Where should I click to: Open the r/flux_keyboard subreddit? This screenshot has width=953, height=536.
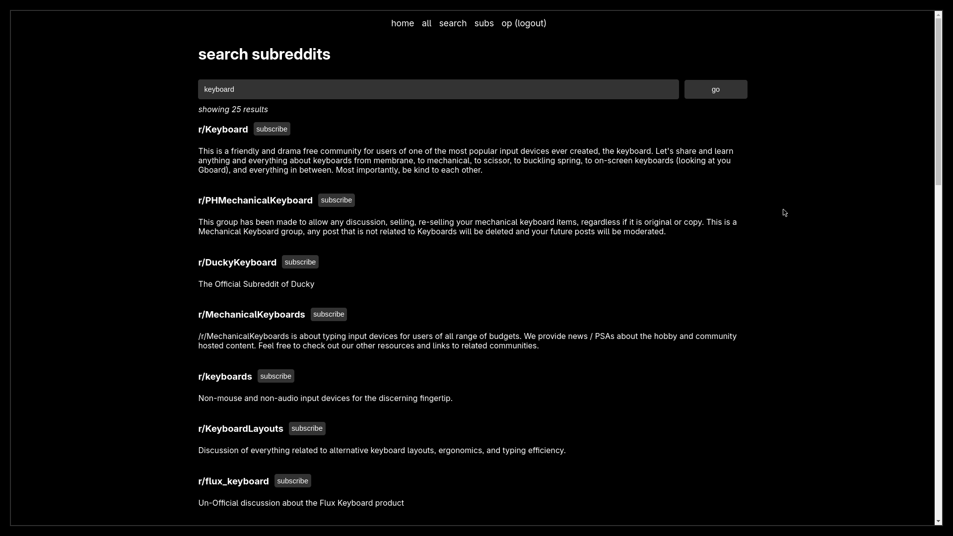[x=233, y=480]
